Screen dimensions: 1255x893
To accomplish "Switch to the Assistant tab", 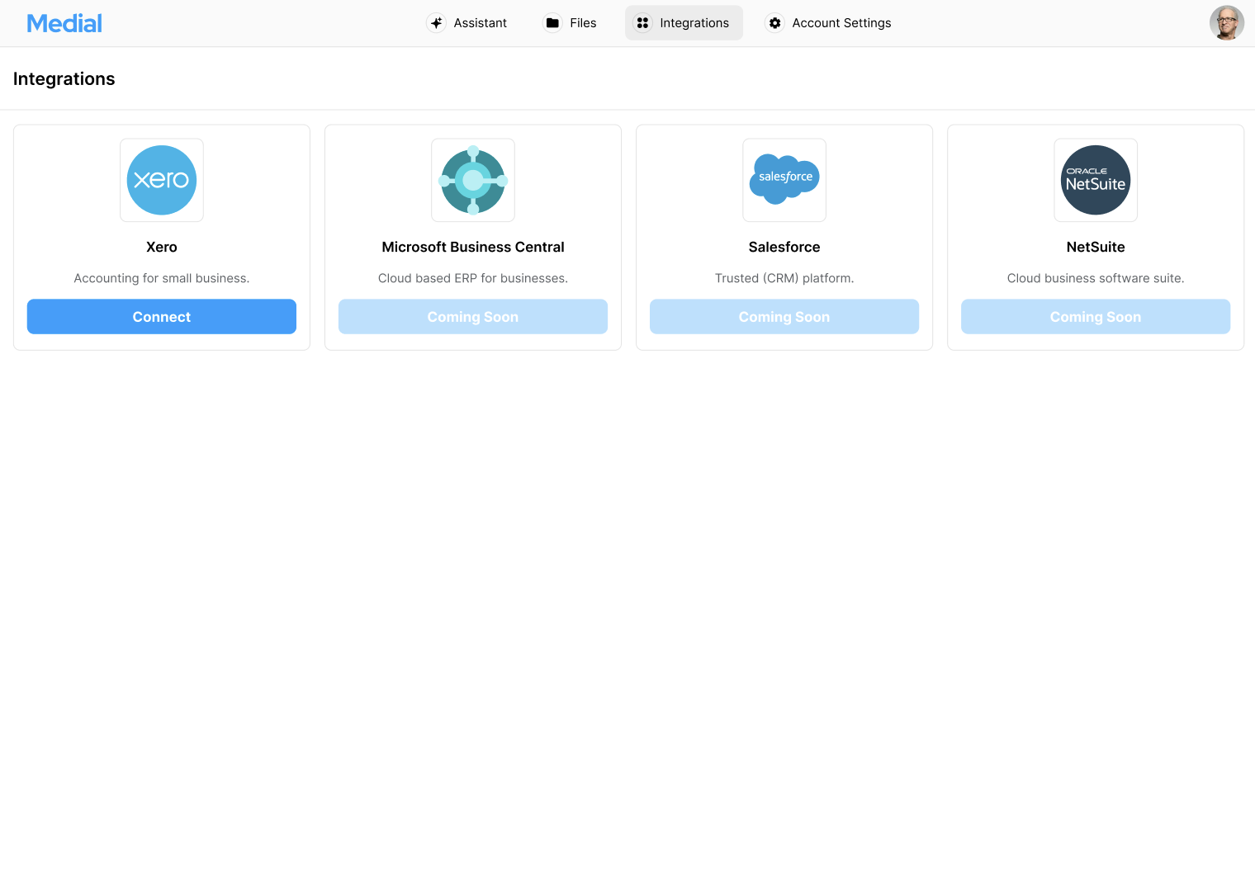I will [x=480, y=23].
